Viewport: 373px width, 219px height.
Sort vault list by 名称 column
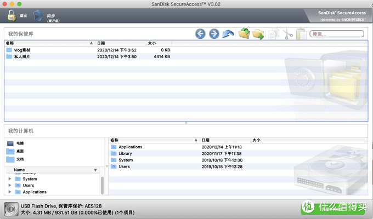coord(49,43)
